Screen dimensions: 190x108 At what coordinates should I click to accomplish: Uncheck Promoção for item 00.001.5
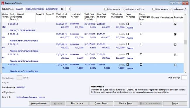[175, 24]
